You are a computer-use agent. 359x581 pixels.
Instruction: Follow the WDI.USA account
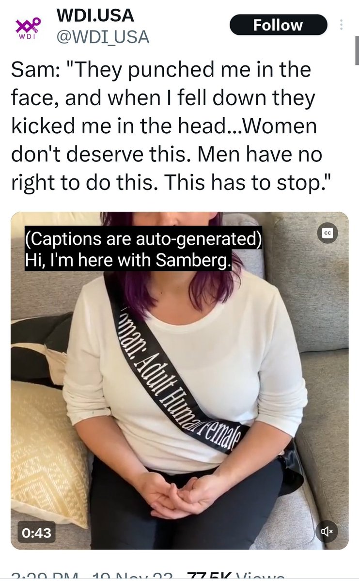278,25
